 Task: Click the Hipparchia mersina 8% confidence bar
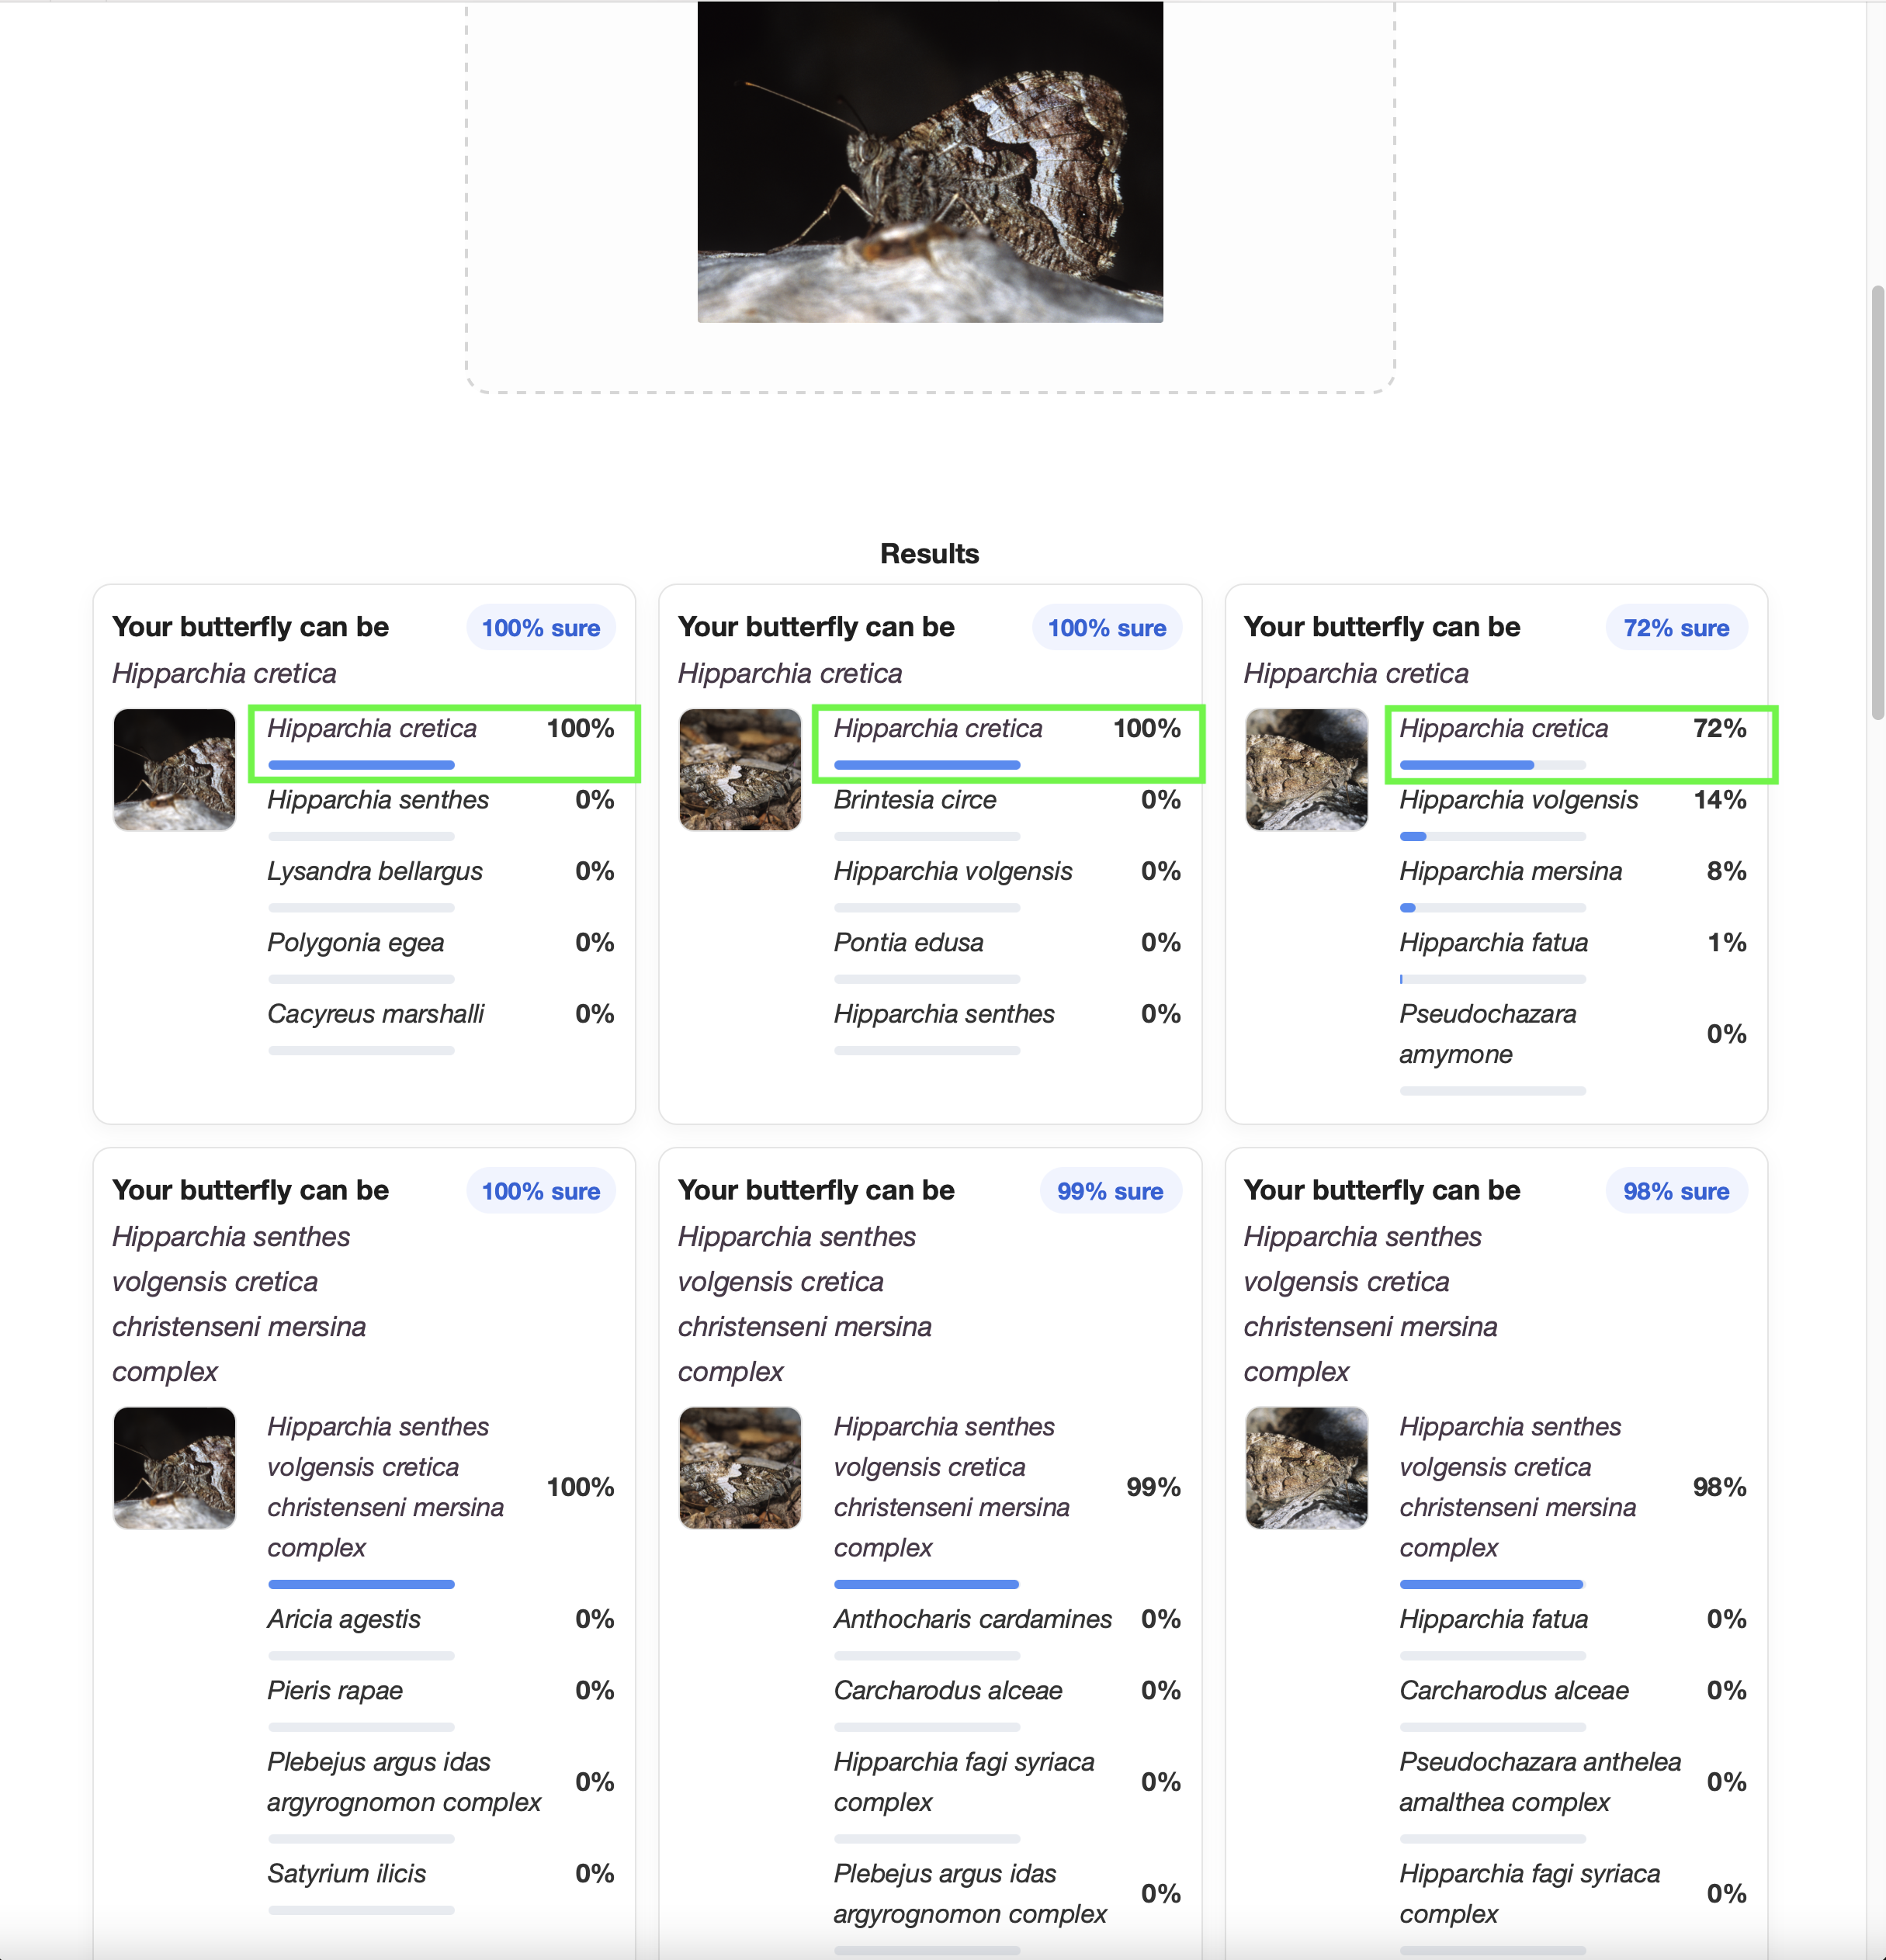1492,908
